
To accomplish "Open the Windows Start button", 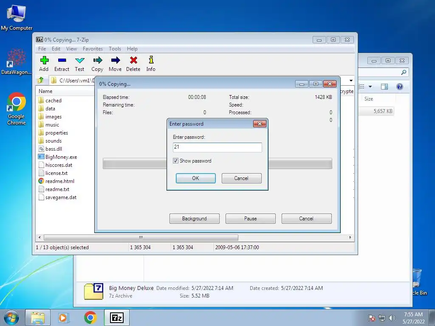I will point(11,318).
